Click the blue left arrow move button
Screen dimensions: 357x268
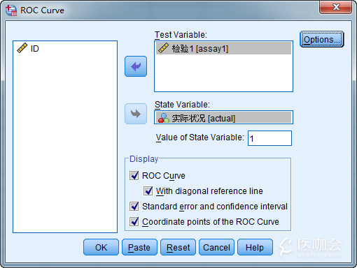tap(136, 66)
